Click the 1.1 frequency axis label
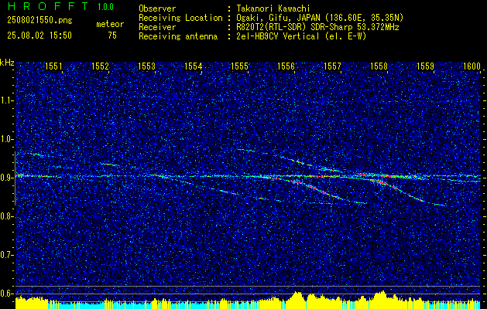The height and width of the screenshot is (309, 487). click(6, 100)
